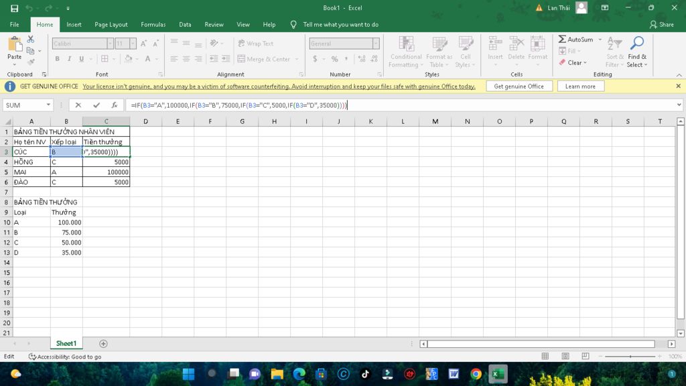686x386 pixels.
Task: Click Get genuine Office button
Action: (519, 86)
